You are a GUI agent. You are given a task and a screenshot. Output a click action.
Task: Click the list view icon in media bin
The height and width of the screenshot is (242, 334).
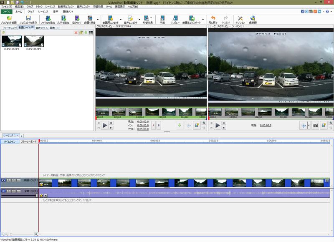coord(91,33)
